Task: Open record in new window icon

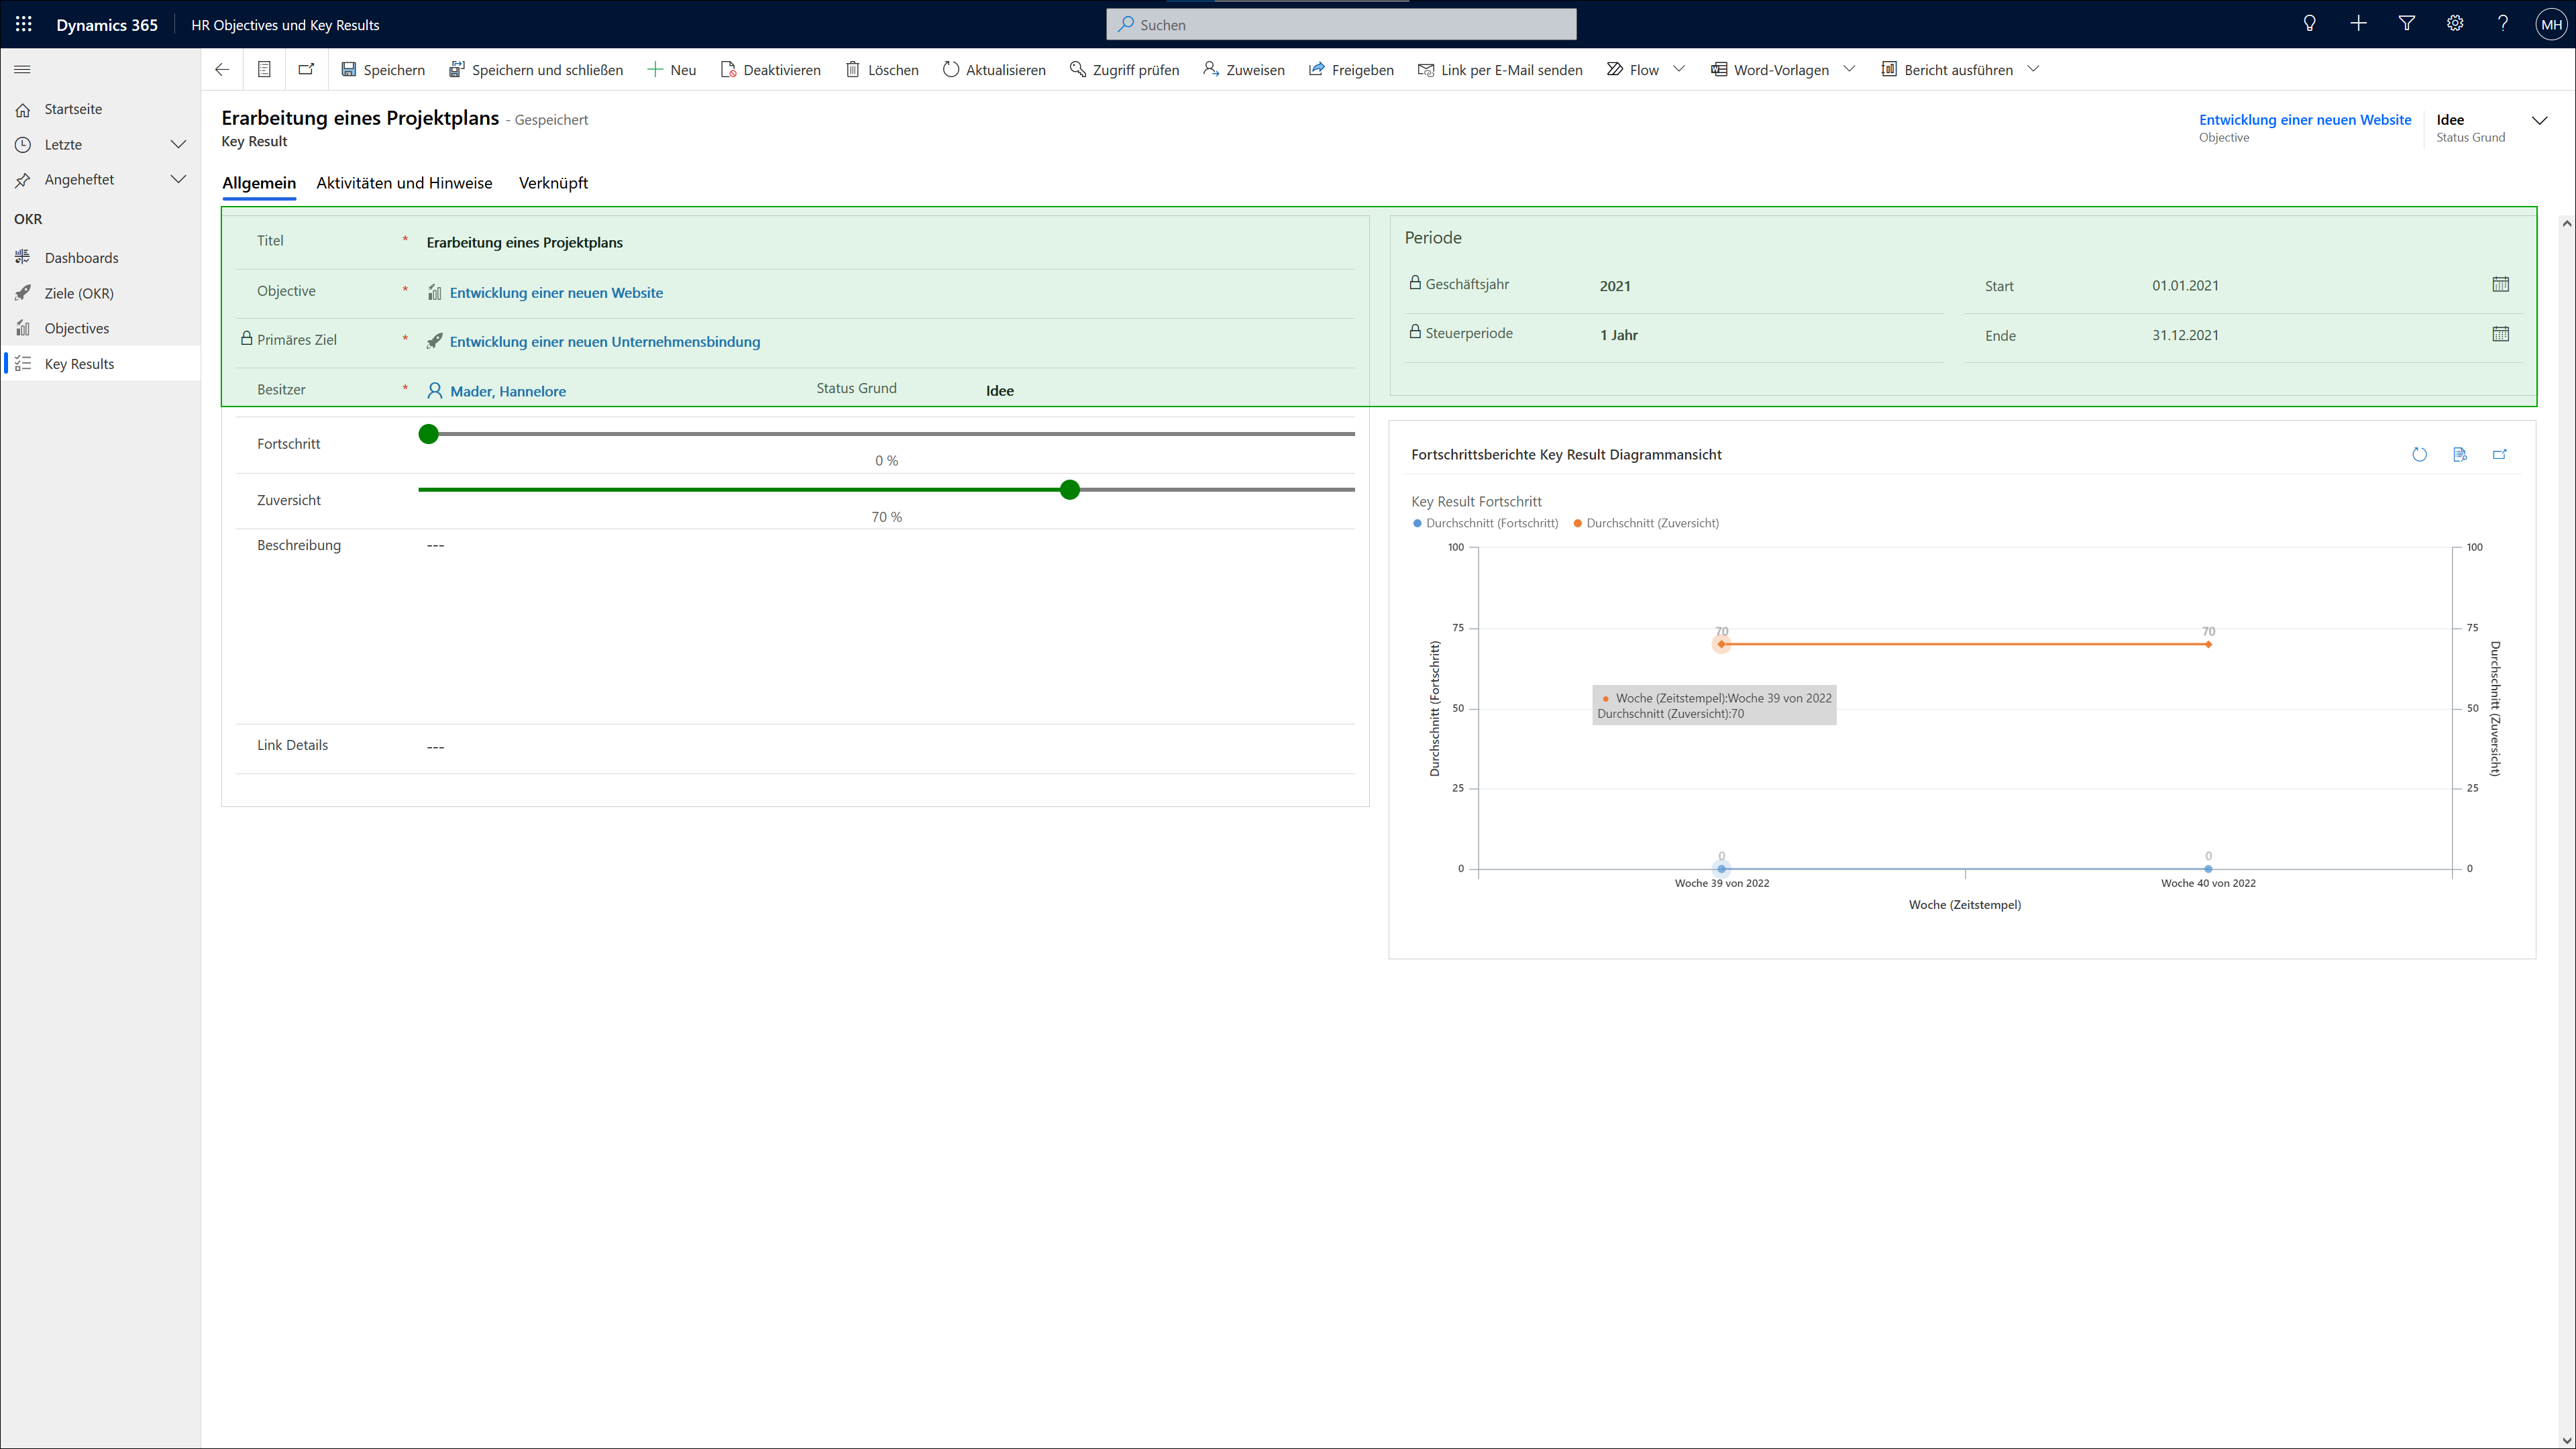Action: tap(306, 69)
